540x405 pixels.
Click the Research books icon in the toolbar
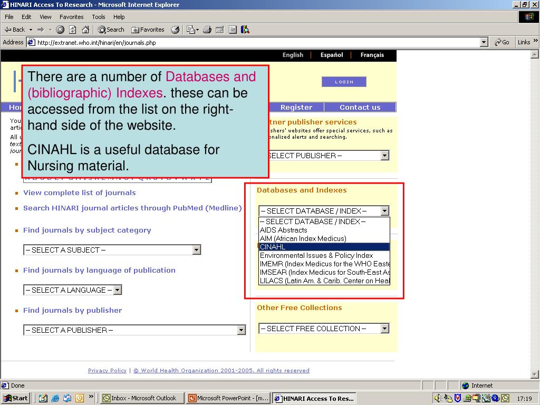(245, 30)
